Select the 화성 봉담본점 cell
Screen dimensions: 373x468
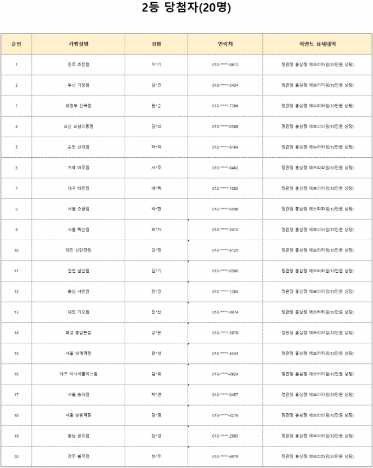78,332
